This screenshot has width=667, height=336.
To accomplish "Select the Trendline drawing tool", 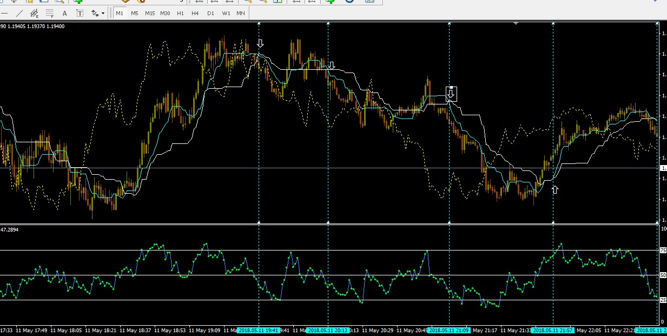I will click(19, 13).
